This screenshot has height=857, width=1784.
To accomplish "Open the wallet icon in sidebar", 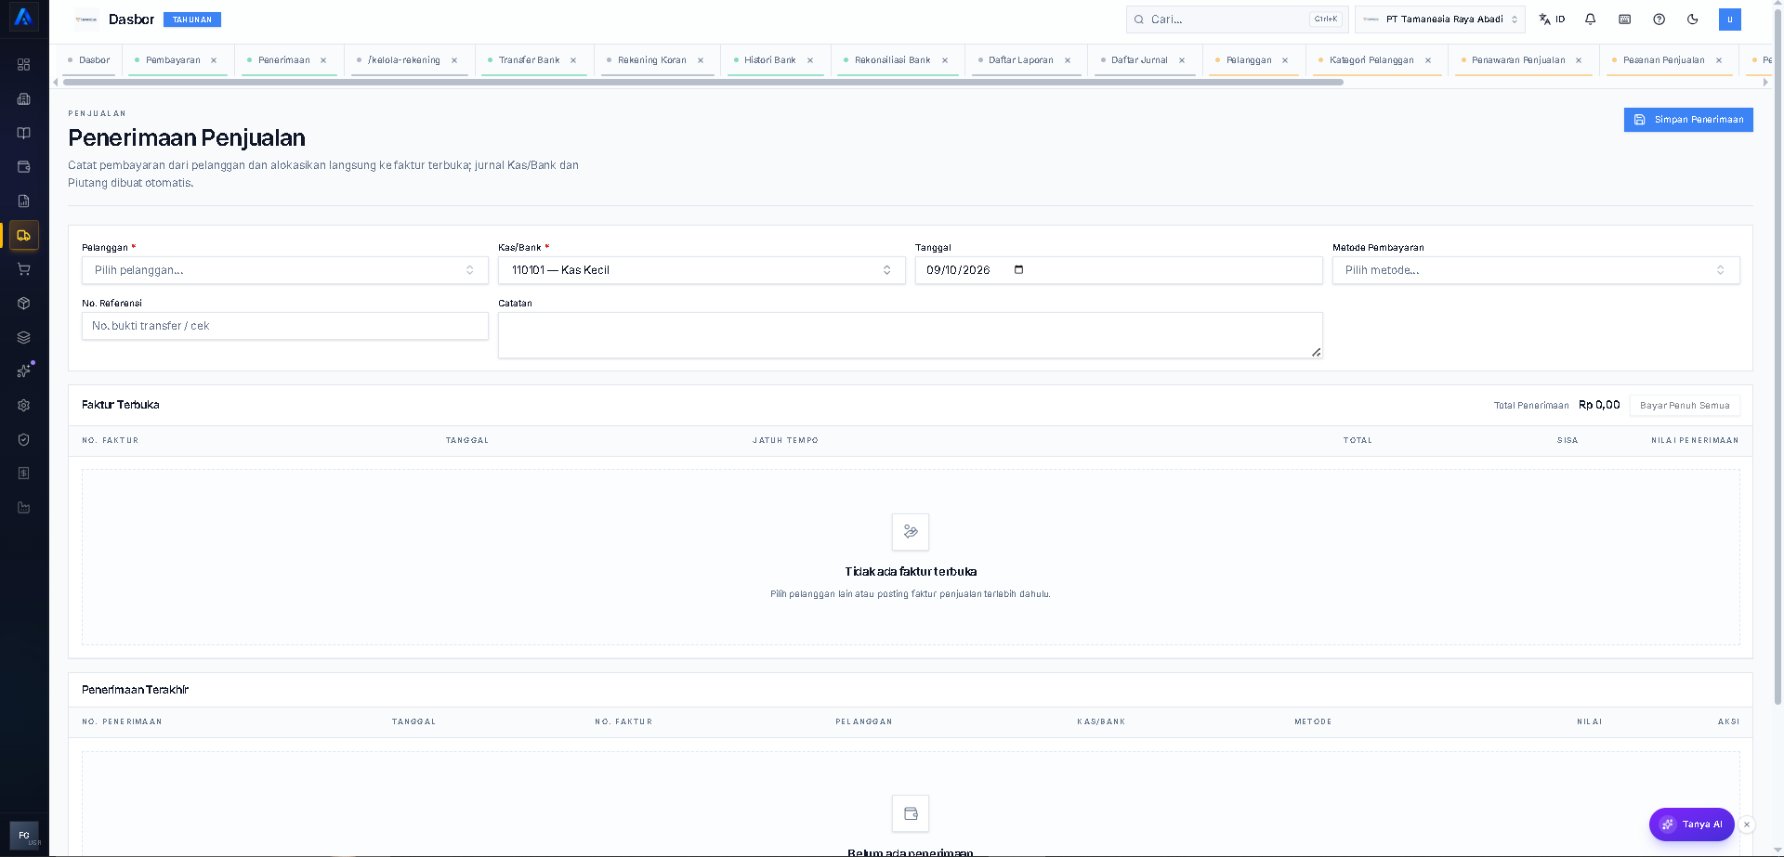I will coord(24,167).
